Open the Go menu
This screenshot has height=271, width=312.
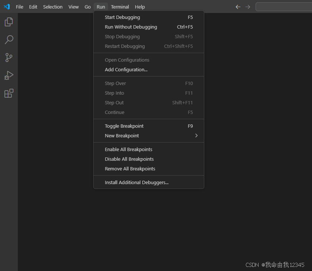pyautogui.click(x=88, y=7)
